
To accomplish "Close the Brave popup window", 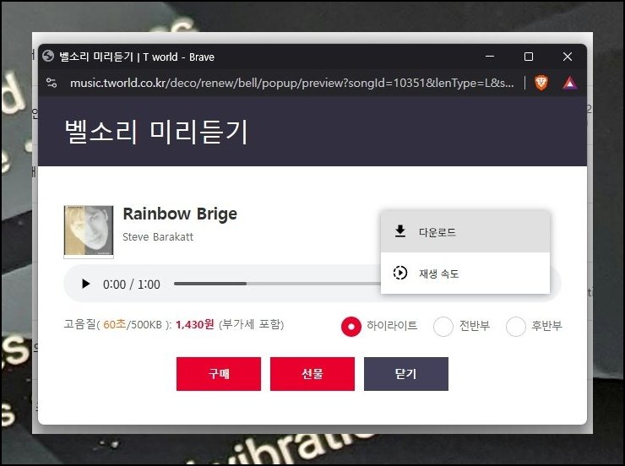I will click(568, 57).
